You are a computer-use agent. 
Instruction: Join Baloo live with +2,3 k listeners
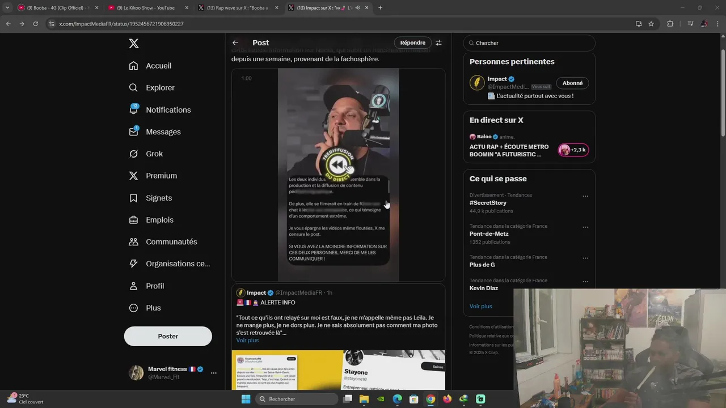(573, 150)
